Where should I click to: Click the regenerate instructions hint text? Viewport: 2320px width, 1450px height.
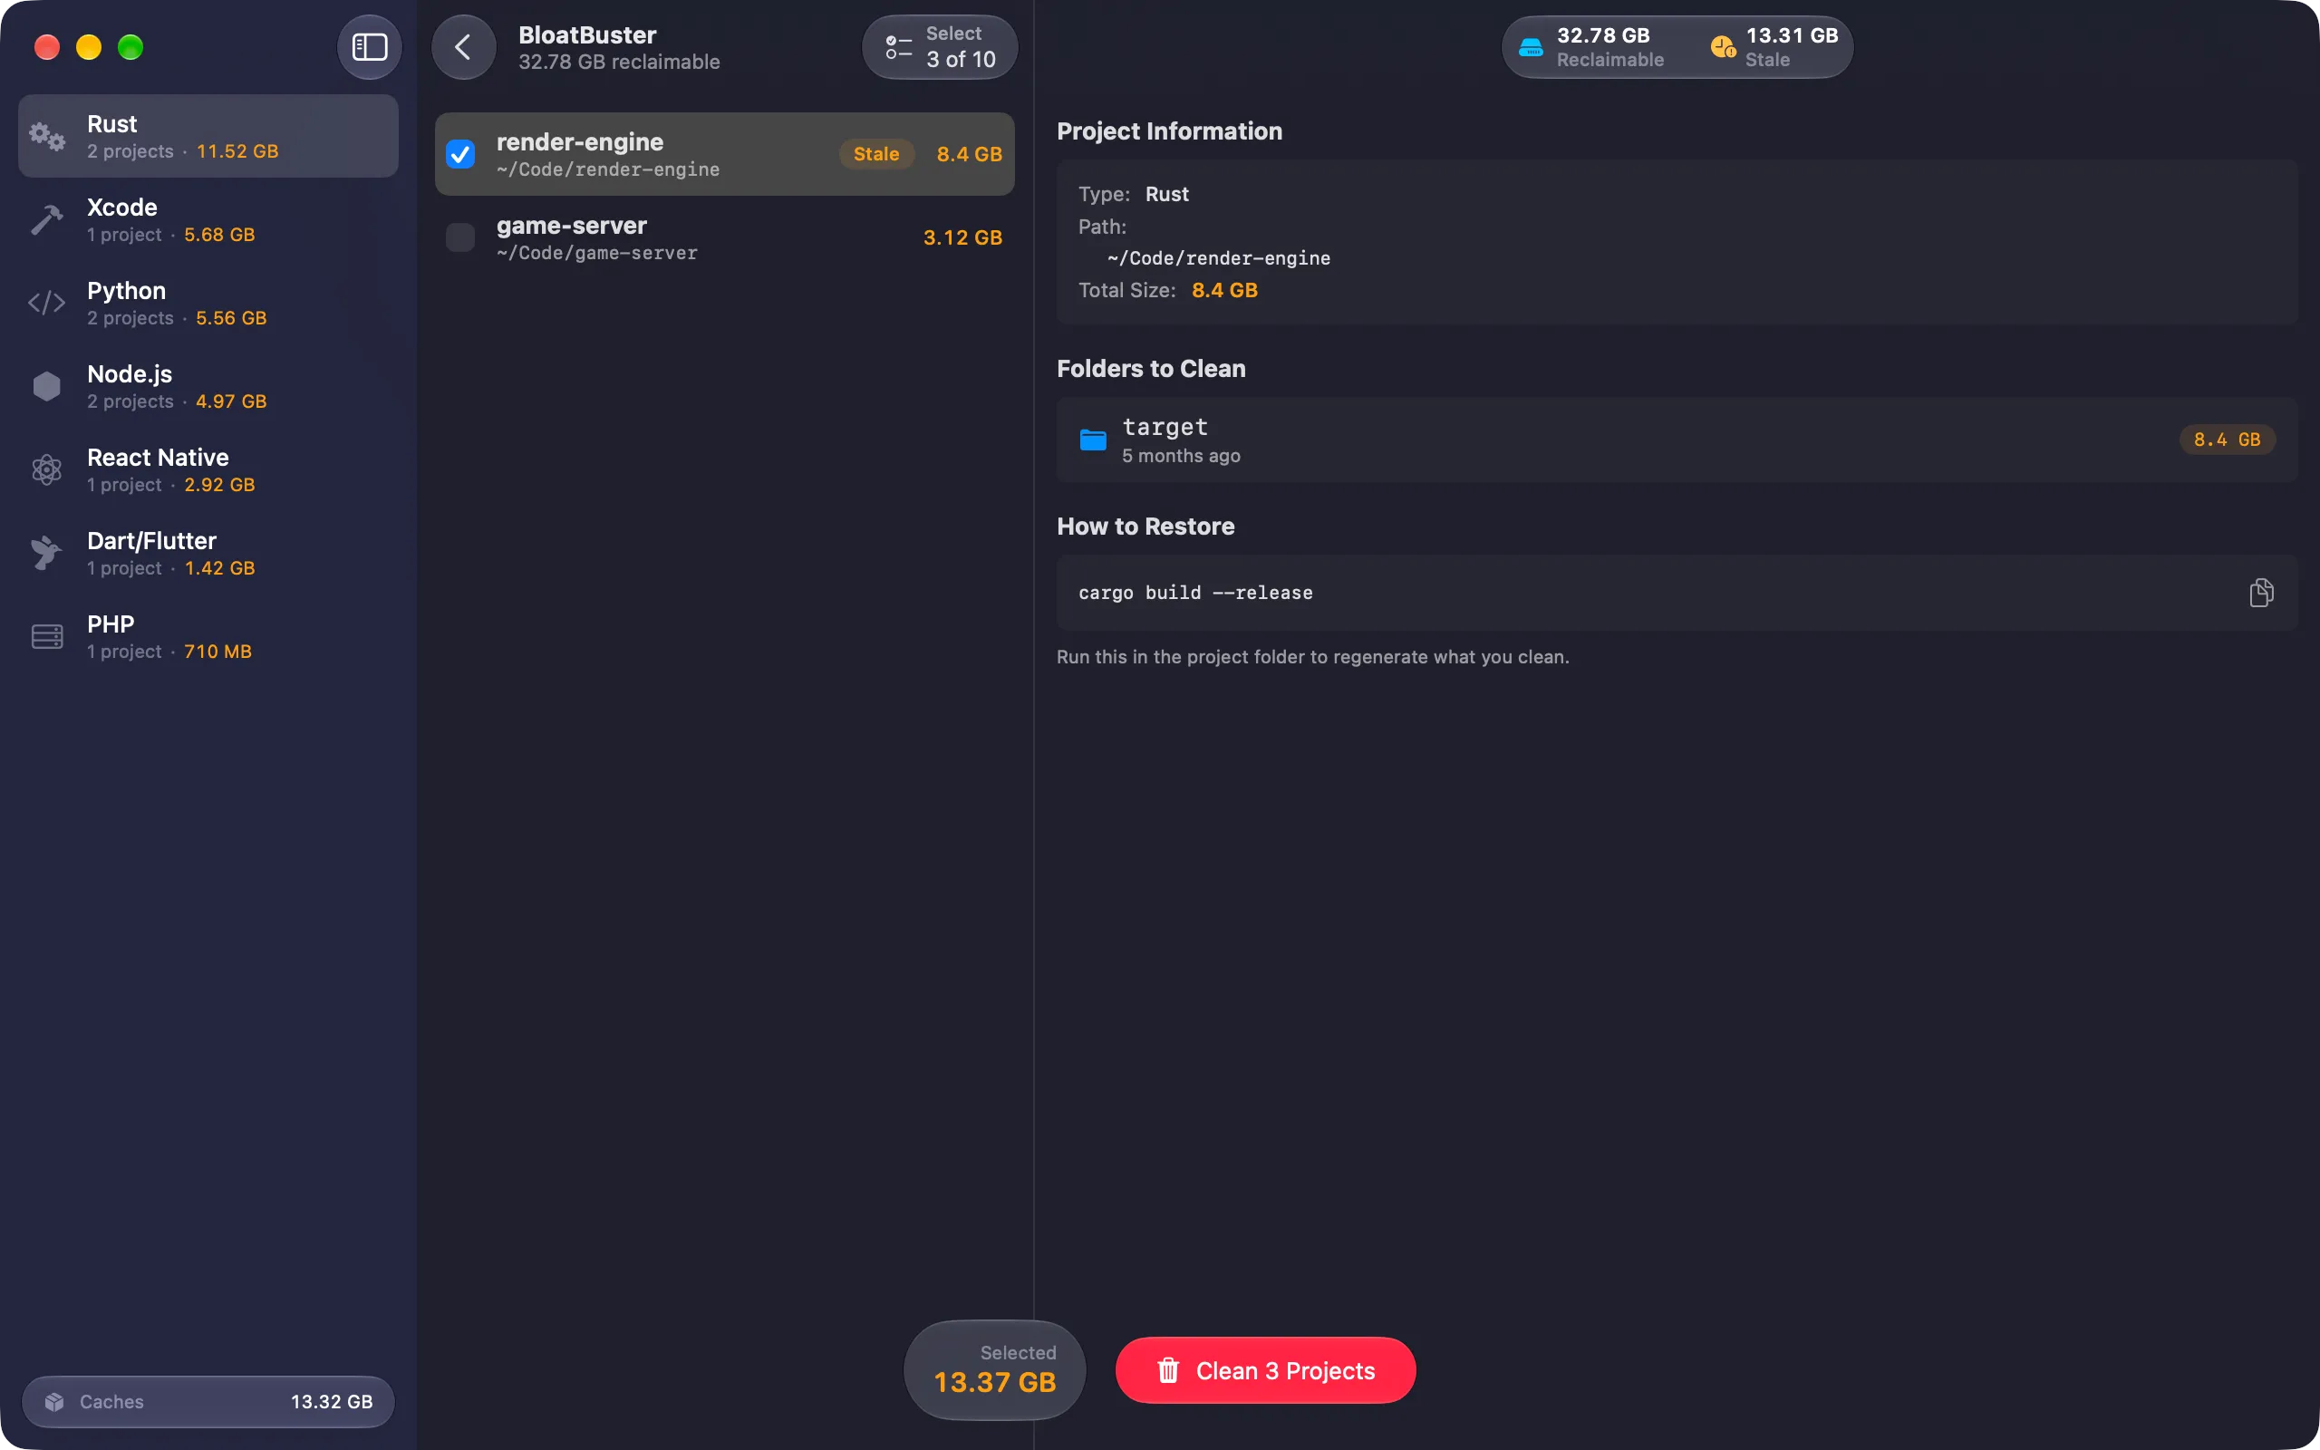pyautogui.click(x=1312, y=657)
